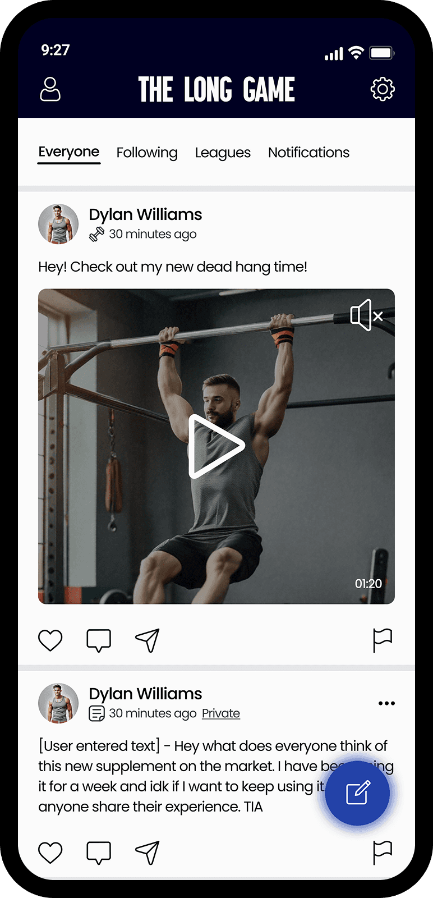Image resolution: width=433 pixels, height=898 pixels.
Task: Play the dead hang video
Action: pos(216,446)
